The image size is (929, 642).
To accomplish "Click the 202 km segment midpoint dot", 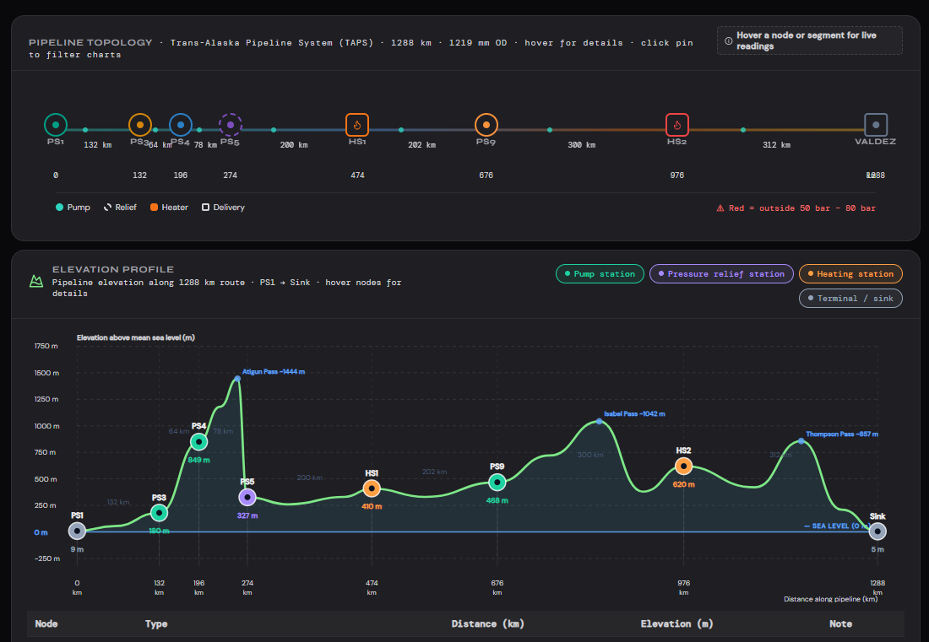I will (401, 130).
